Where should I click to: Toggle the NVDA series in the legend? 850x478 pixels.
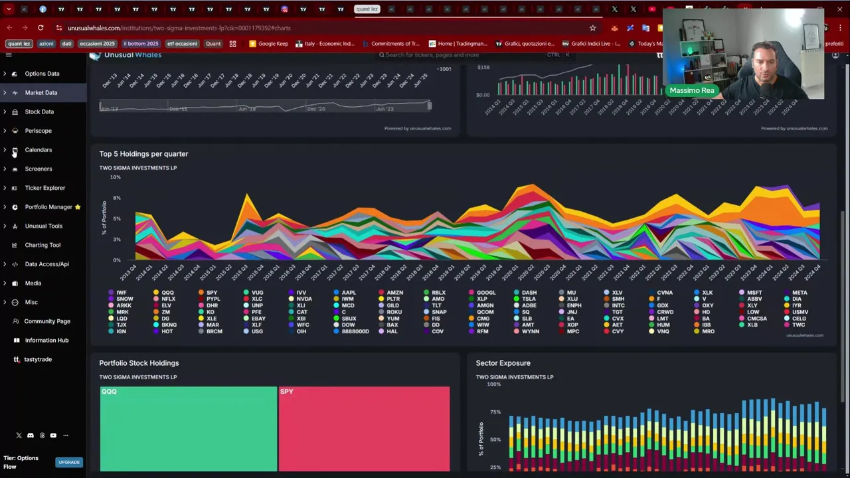[299, 299]
